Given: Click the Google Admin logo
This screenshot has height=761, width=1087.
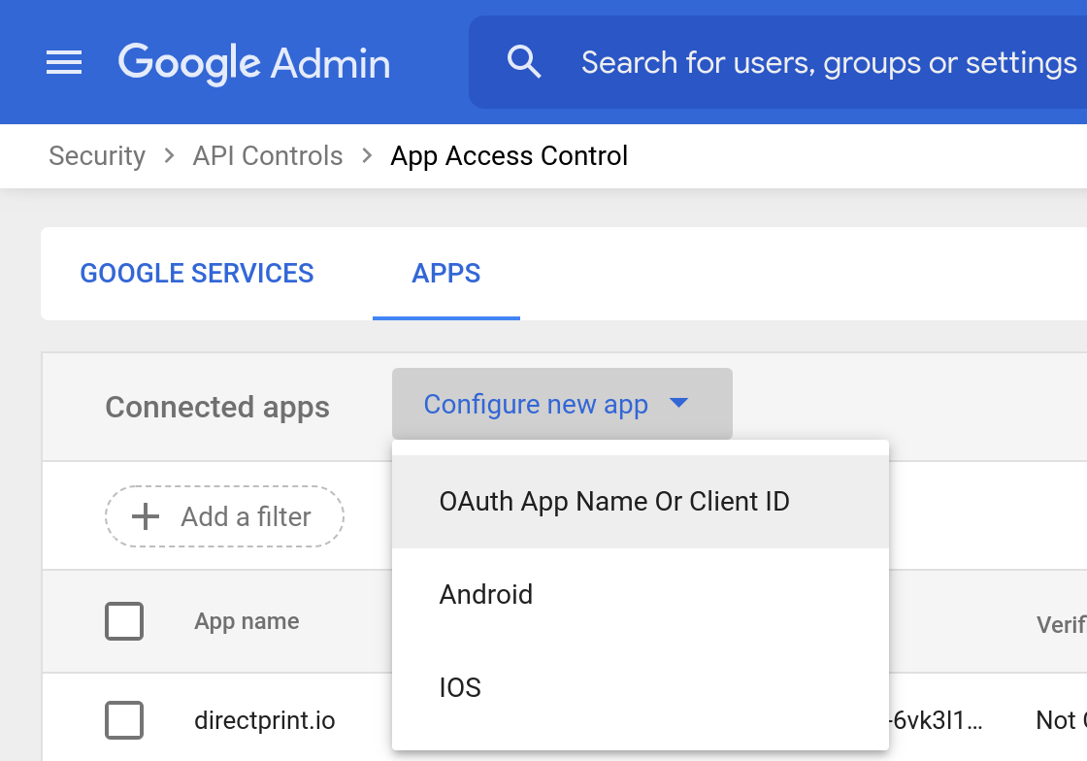Looking at the screenshot, I should coord(254,63).
